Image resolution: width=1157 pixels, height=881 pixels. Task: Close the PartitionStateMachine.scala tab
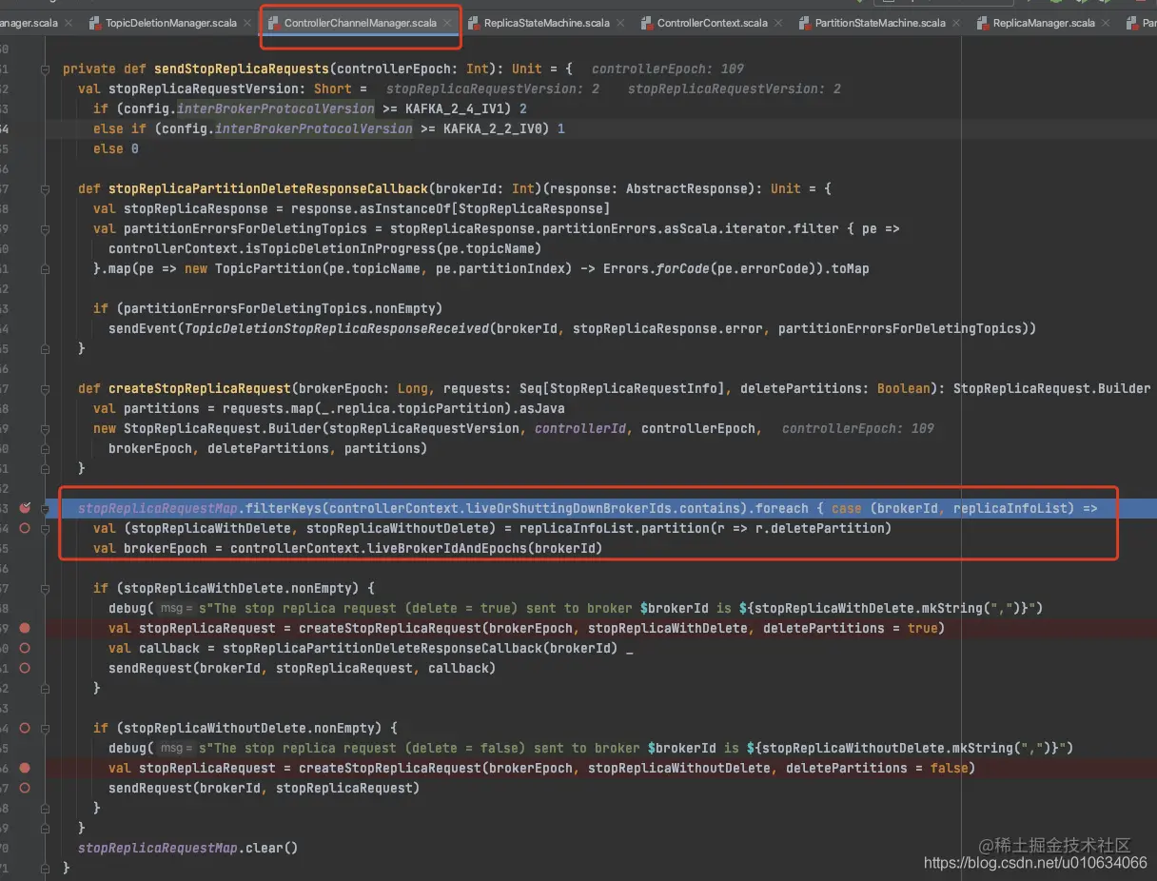click(955, 23)
